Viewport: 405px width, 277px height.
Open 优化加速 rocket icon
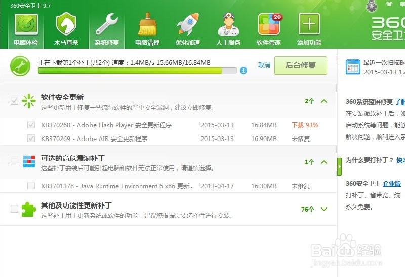coord(188,24)
